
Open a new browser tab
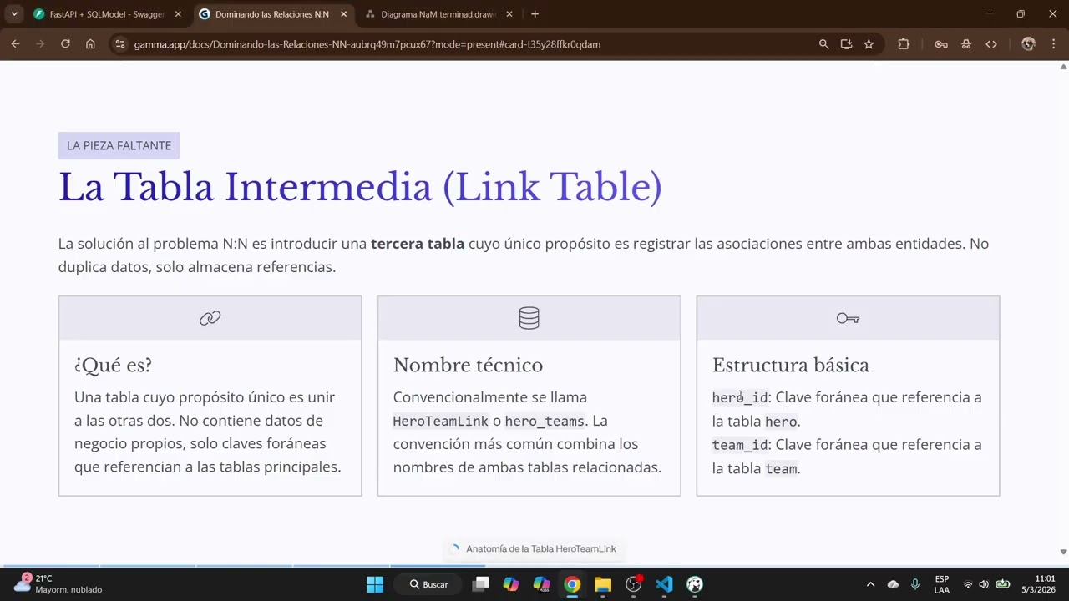coord(534,14)
